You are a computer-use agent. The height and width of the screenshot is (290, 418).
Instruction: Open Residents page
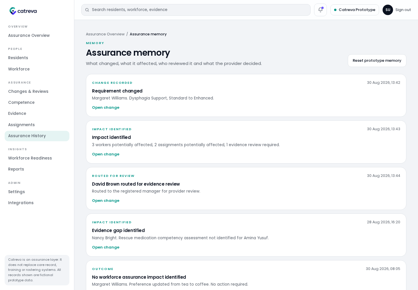click(x=37, y=58)
